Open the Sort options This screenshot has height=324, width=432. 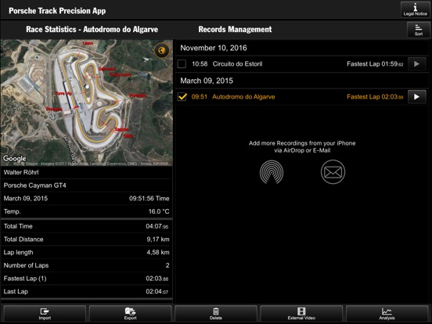coord(418,30)
